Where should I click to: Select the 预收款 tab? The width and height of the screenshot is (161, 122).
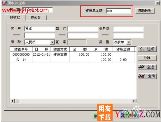click(15, 17)
